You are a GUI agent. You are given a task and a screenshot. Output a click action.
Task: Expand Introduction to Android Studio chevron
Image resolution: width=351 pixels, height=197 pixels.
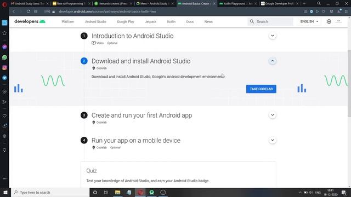pos(273,36)
